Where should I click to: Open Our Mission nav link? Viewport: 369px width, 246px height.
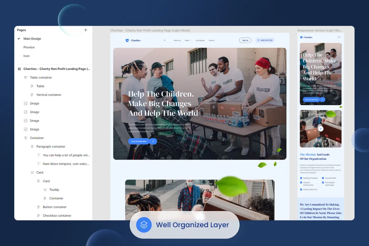tap(200, 40)
